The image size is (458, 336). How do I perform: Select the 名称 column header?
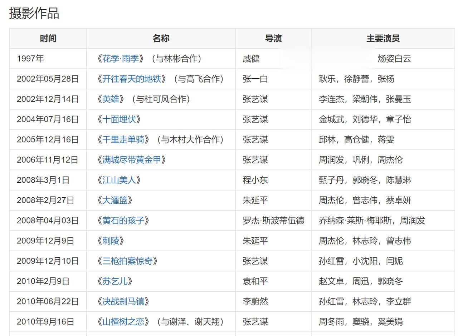pyautogui.click(x=161, y=38)
